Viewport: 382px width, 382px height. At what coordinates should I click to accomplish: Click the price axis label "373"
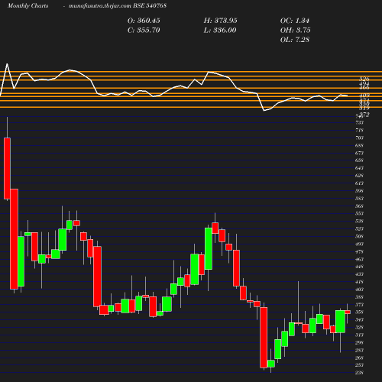pyautogui.click(x=359, y=305)
